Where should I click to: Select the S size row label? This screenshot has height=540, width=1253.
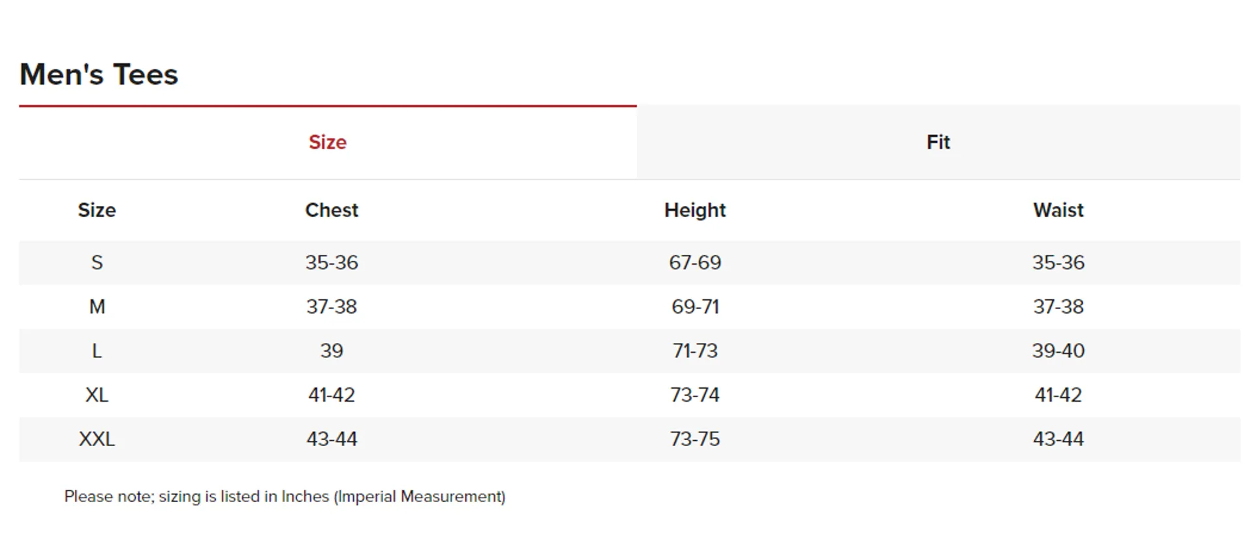point(97,263)
